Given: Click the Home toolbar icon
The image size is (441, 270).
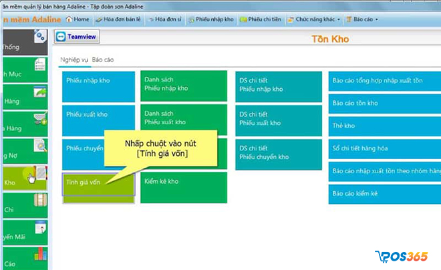Looking at the screenshot, I should pyautogui.click(x=77, y=19).
